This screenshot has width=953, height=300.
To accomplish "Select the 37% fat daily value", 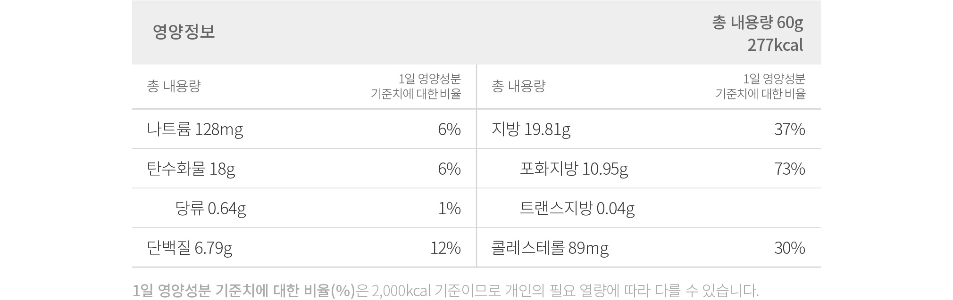I will point(789,130).
